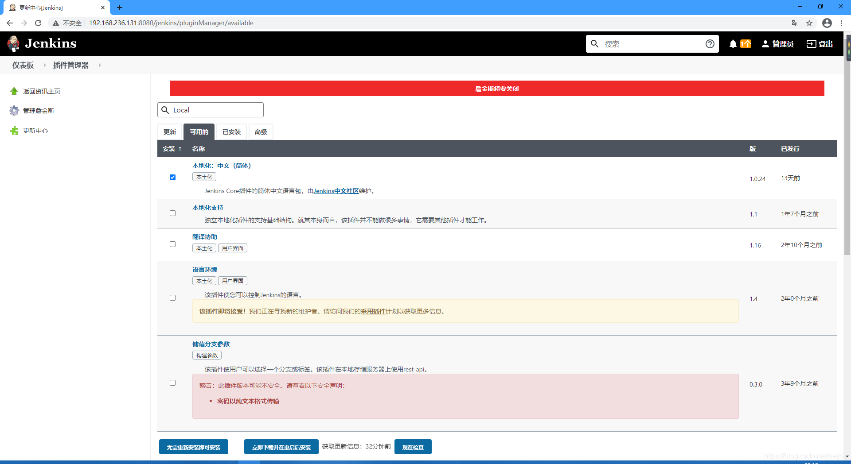The width and height of the screenshot is (851, 464).
Task: Open a new browser tab with plus icon
Action: pos(120,8)
